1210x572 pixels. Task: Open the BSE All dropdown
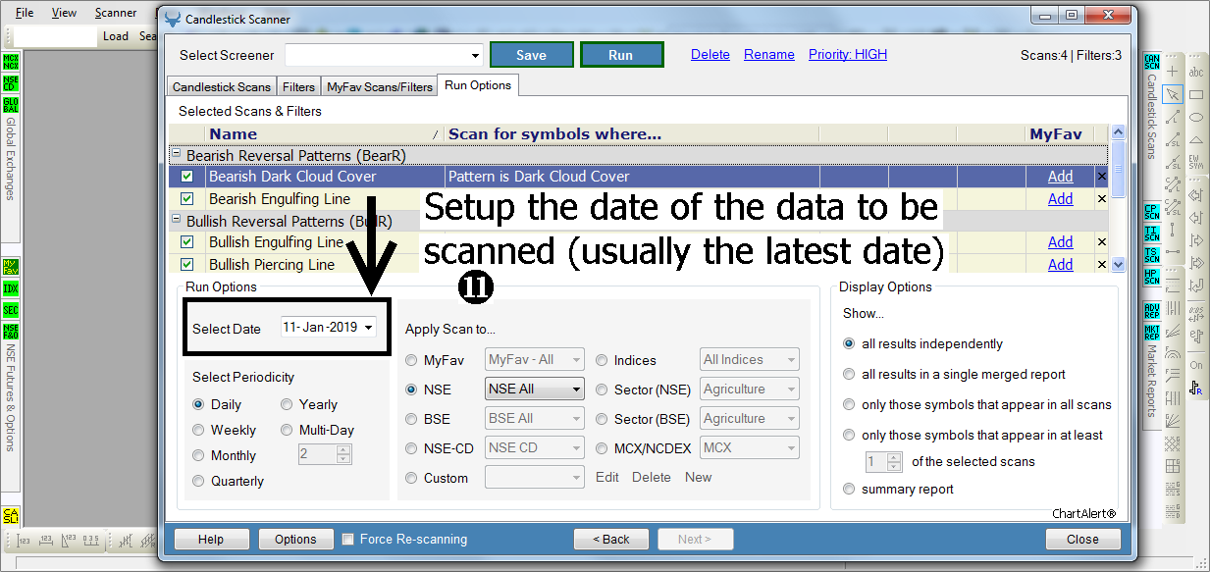coord(535,418)
